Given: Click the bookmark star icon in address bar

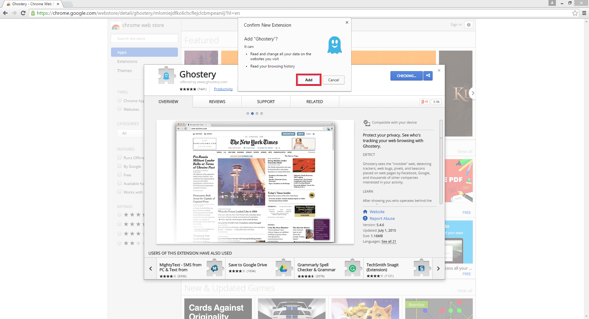Looking at the screenshot, I should point(575,13).
